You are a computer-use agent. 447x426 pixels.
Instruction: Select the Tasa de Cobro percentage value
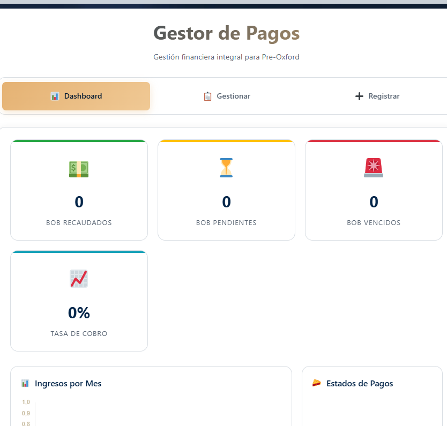pos(79,313)
